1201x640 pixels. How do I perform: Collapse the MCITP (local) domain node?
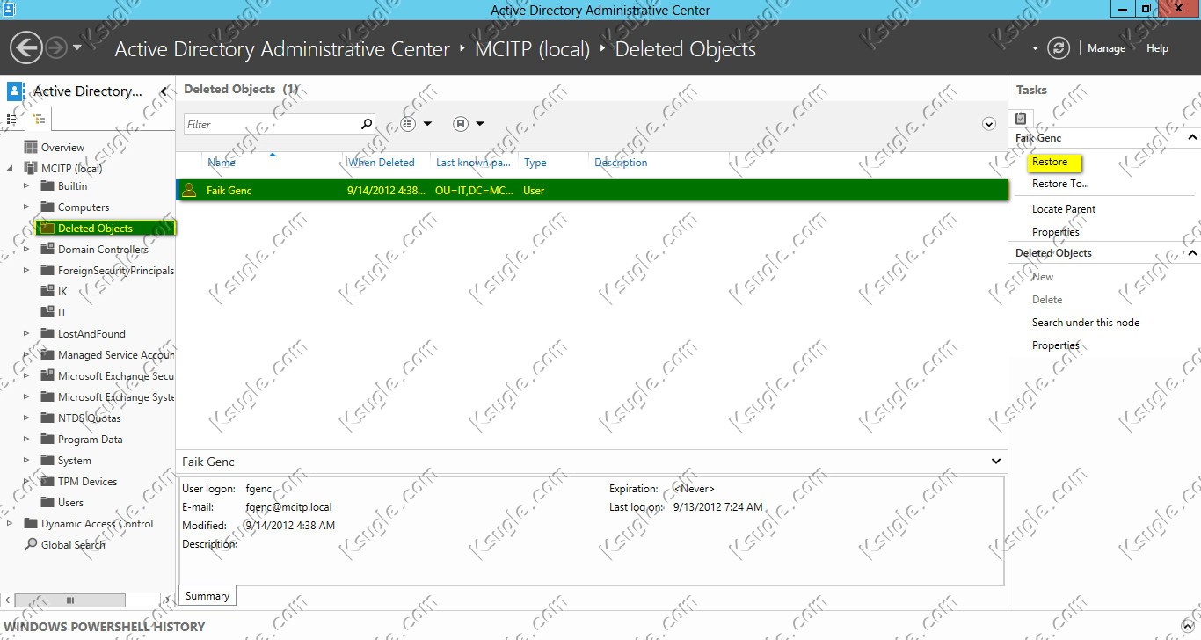tap(11, 168)
